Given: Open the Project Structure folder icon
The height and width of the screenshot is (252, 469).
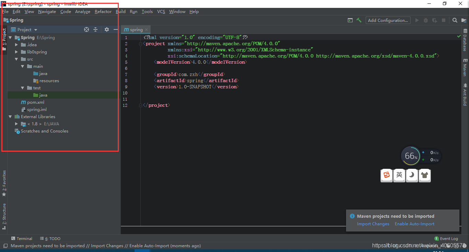Looking at the screenshot, I should (x=464, y=20).
